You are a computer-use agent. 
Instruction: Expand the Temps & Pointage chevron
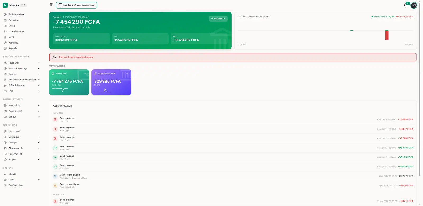pos(39,68)
